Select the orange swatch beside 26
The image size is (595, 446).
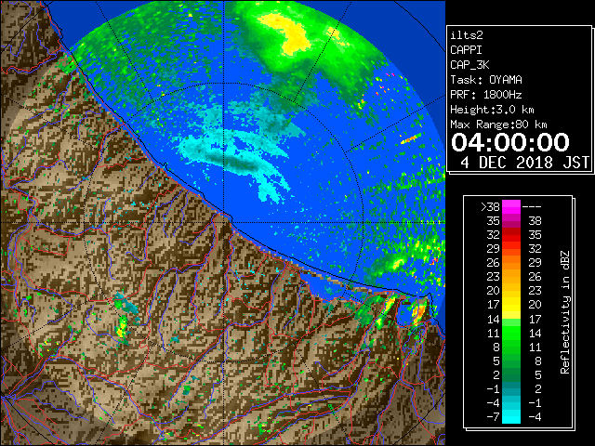[511, 263]
